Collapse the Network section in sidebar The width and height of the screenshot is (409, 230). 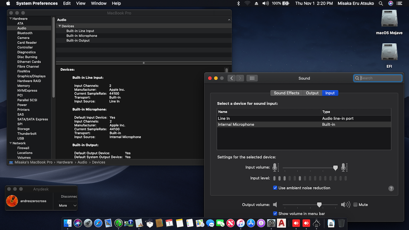pos(10,143)
